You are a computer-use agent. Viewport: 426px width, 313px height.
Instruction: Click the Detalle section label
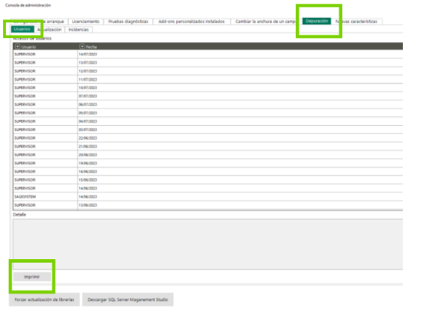click(x=19, y=215)
